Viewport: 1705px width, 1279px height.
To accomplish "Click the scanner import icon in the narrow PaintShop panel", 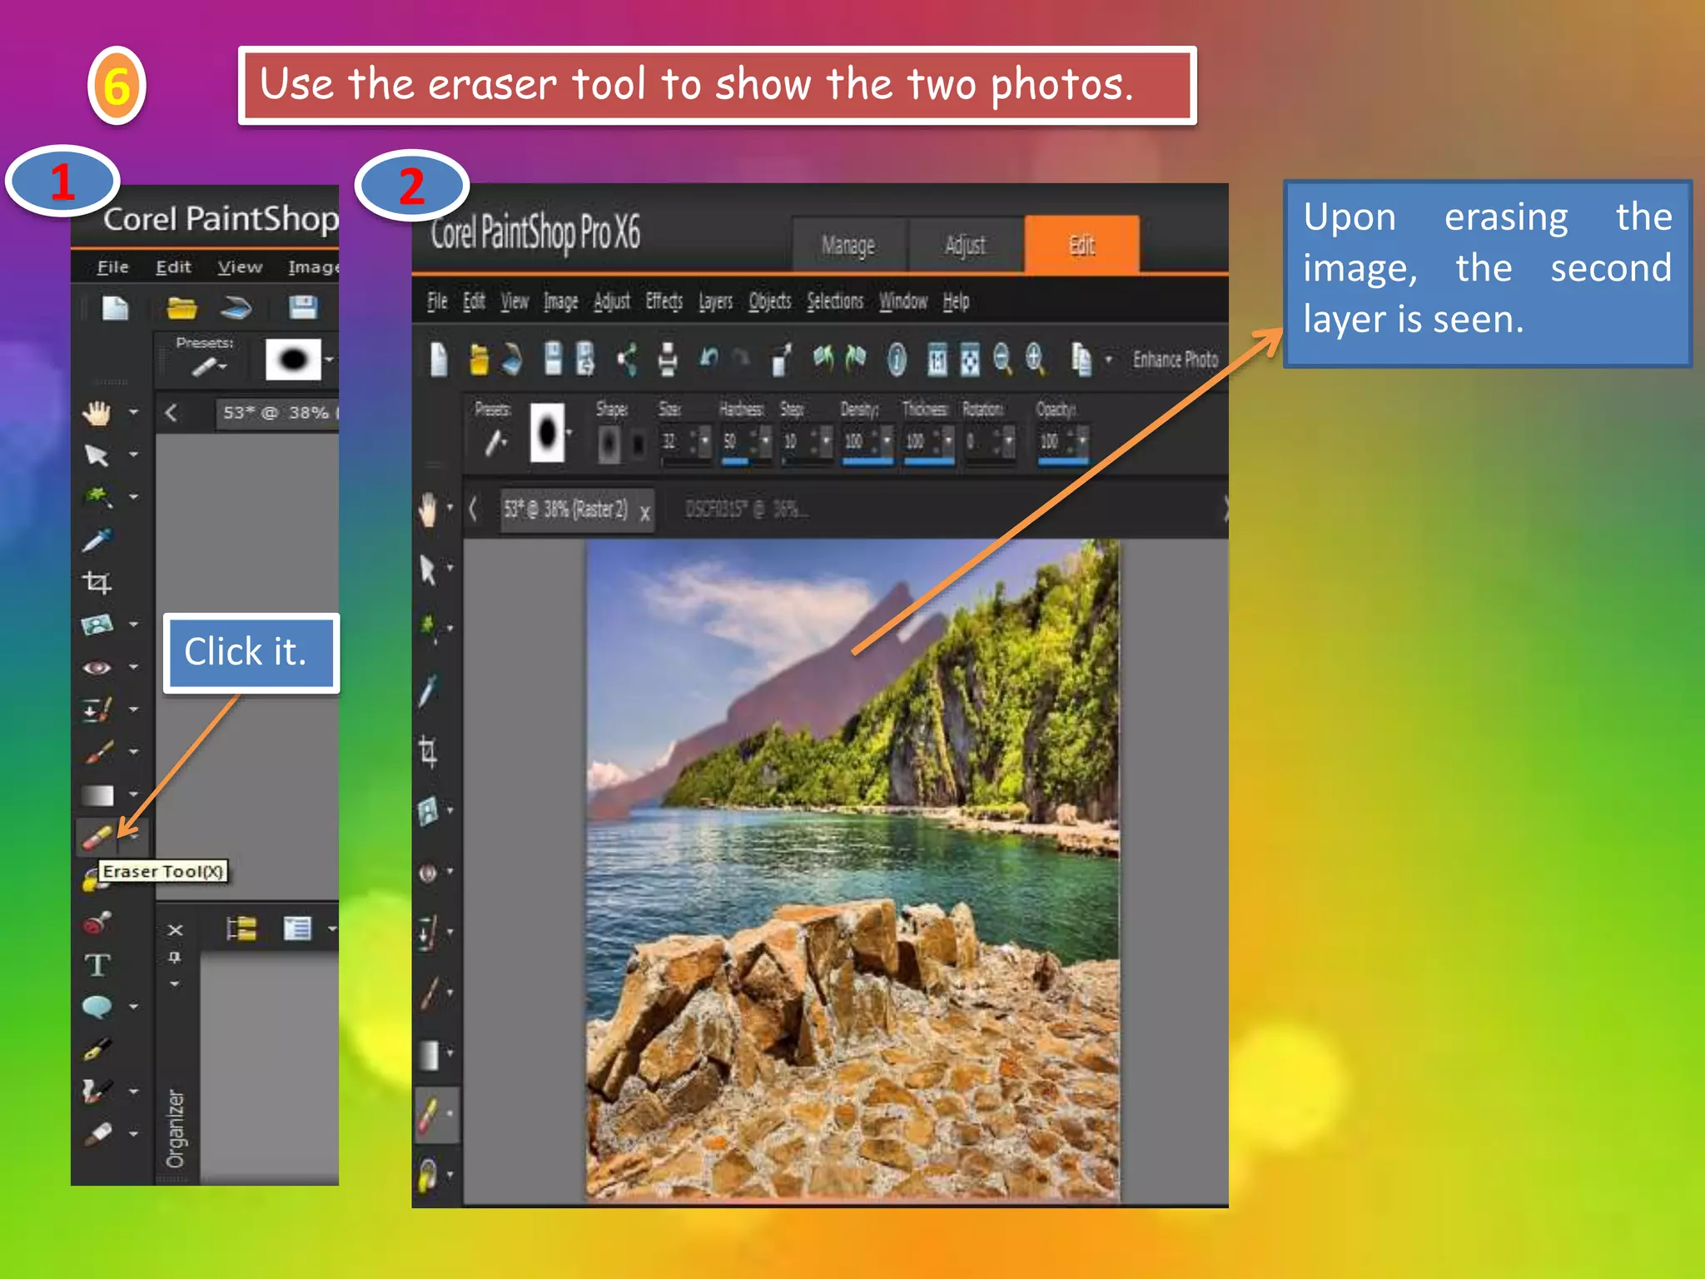I will point(236,308).
